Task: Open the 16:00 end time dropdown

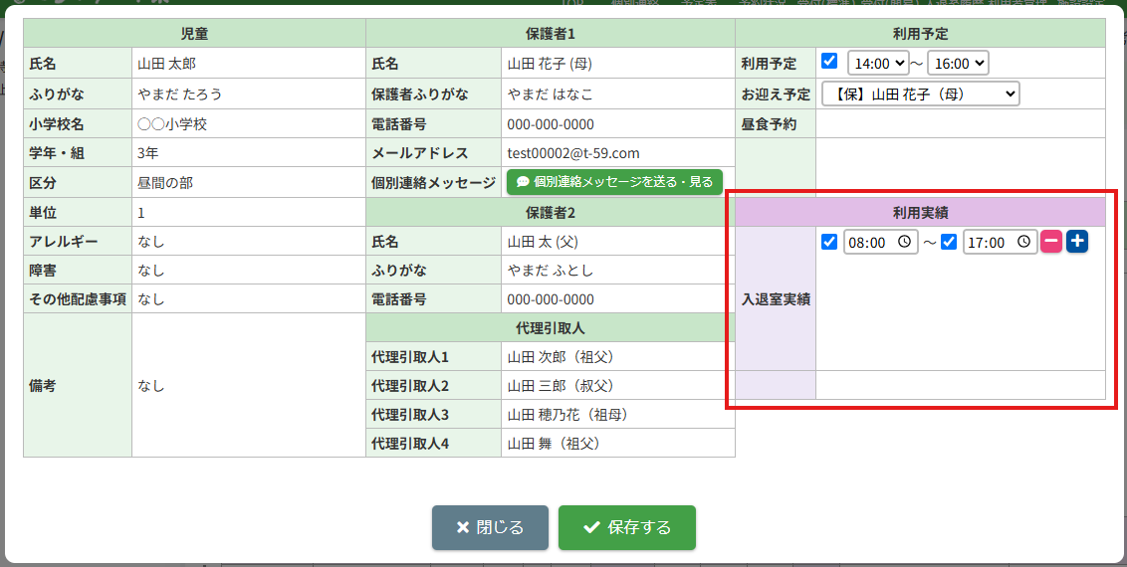Action: (958, 63)
